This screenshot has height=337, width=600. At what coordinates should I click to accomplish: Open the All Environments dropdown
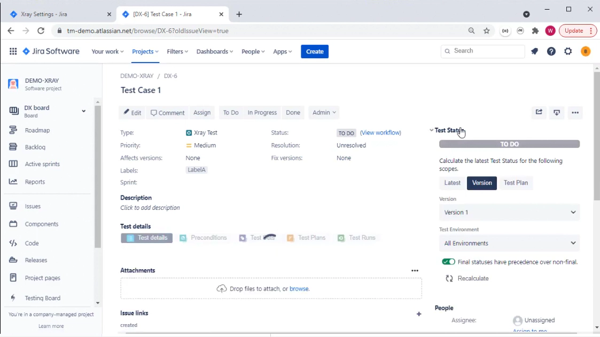509,243
